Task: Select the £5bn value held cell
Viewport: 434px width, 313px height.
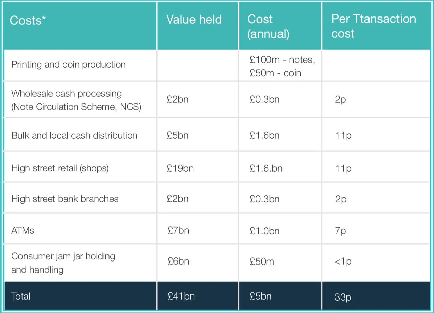Action: pyautogui.click(x=177, y=135)
